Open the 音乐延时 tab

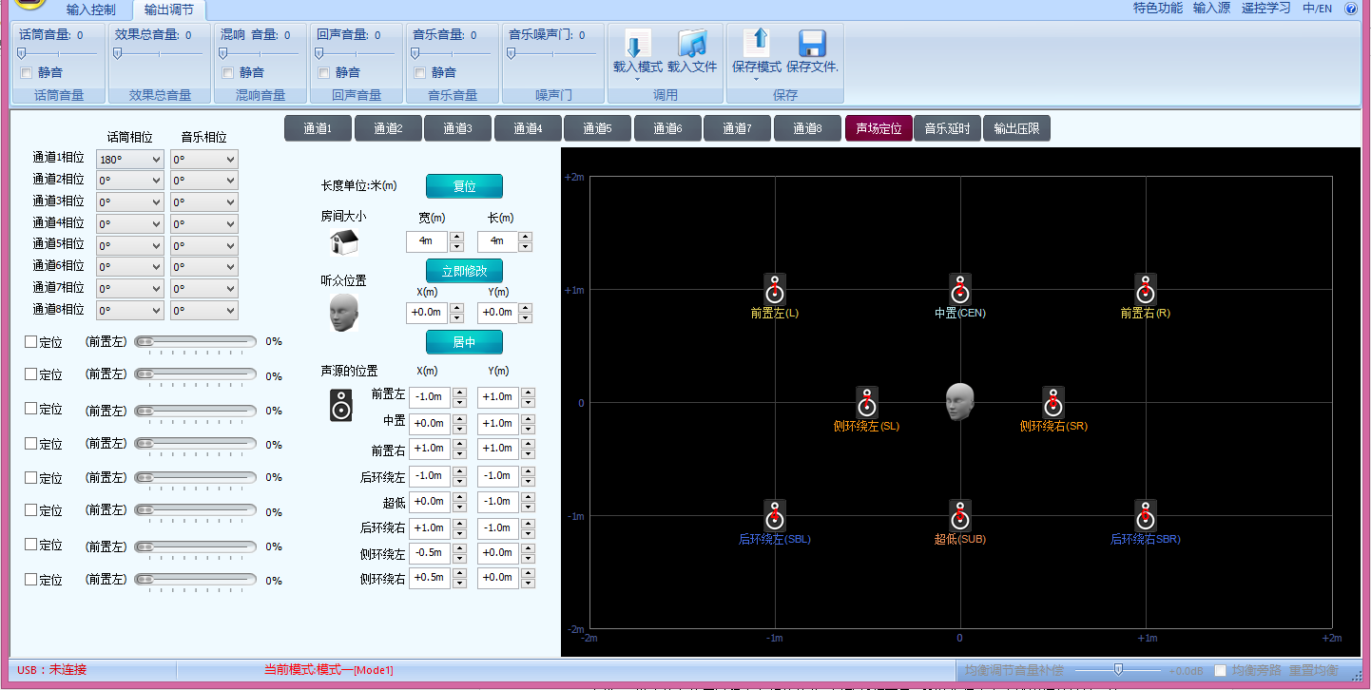[x=947, y=128]
